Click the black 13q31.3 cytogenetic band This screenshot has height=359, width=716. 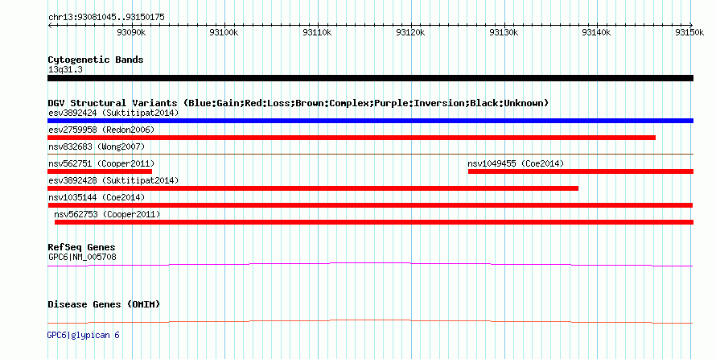point(370,78)
